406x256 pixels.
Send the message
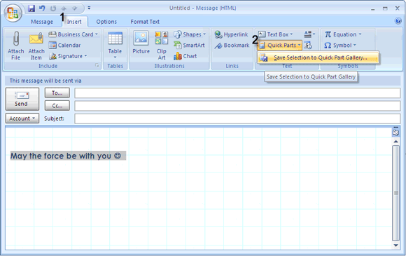[x=22, y=99]
